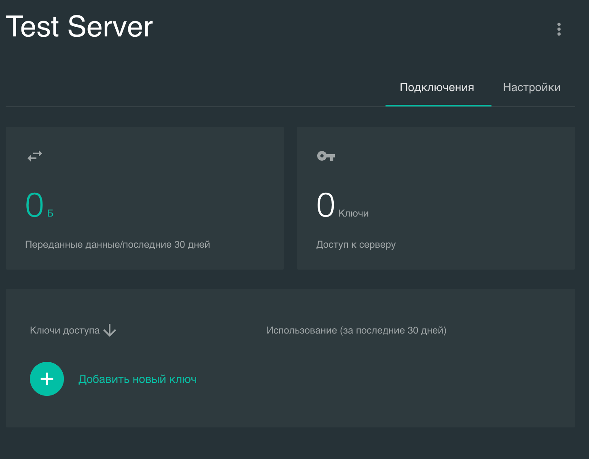Open the three-dot server options menu
The image size is (589, 459).
point(559,29)
